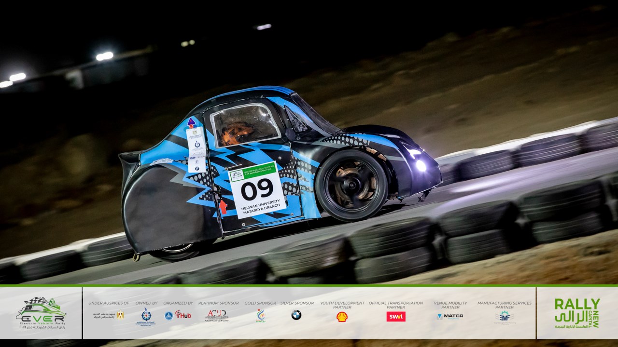Click the MATGR logo

click(450, 316)
